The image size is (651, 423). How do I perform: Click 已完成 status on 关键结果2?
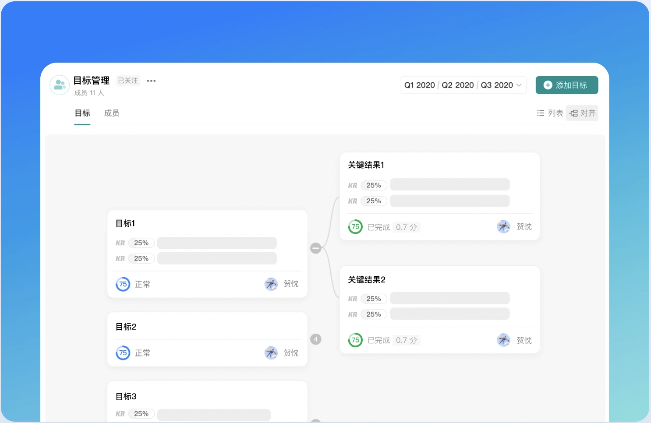tap(379, 340)
